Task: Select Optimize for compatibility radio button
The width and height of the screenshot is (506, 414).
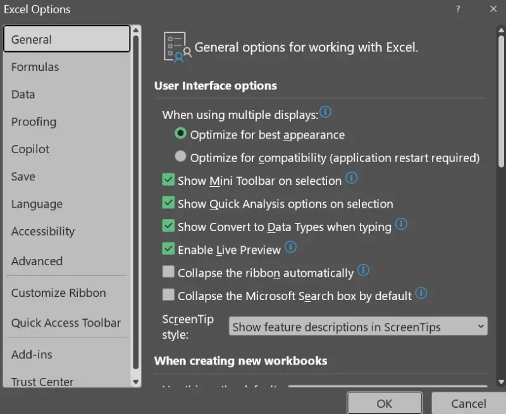Action: tap(180, 156)
